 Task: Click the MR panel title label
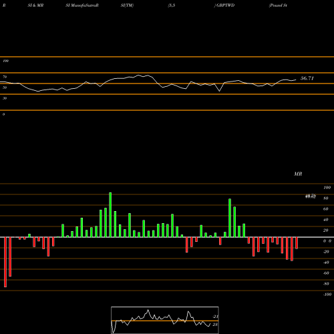[x=298, y=174]
